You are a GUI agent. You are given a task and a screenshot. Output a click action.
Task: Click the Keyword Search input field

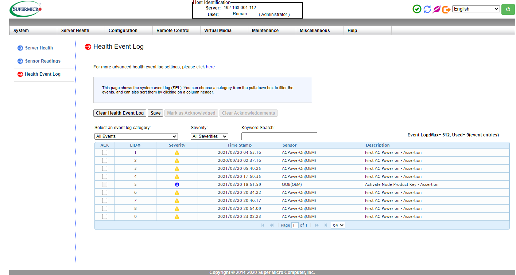[279, 136]
